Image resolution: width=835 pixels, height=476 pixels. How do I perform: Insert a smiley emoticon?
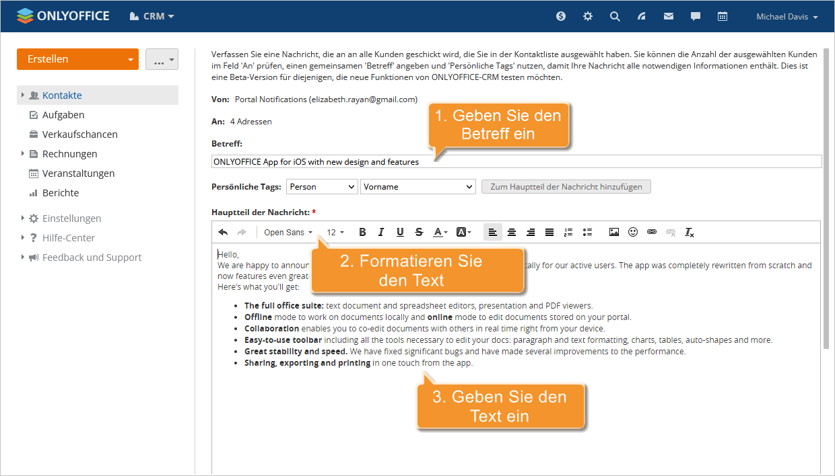pos(633,232)
